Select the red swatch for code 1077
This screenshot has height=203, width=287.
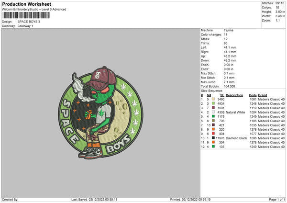213,134
